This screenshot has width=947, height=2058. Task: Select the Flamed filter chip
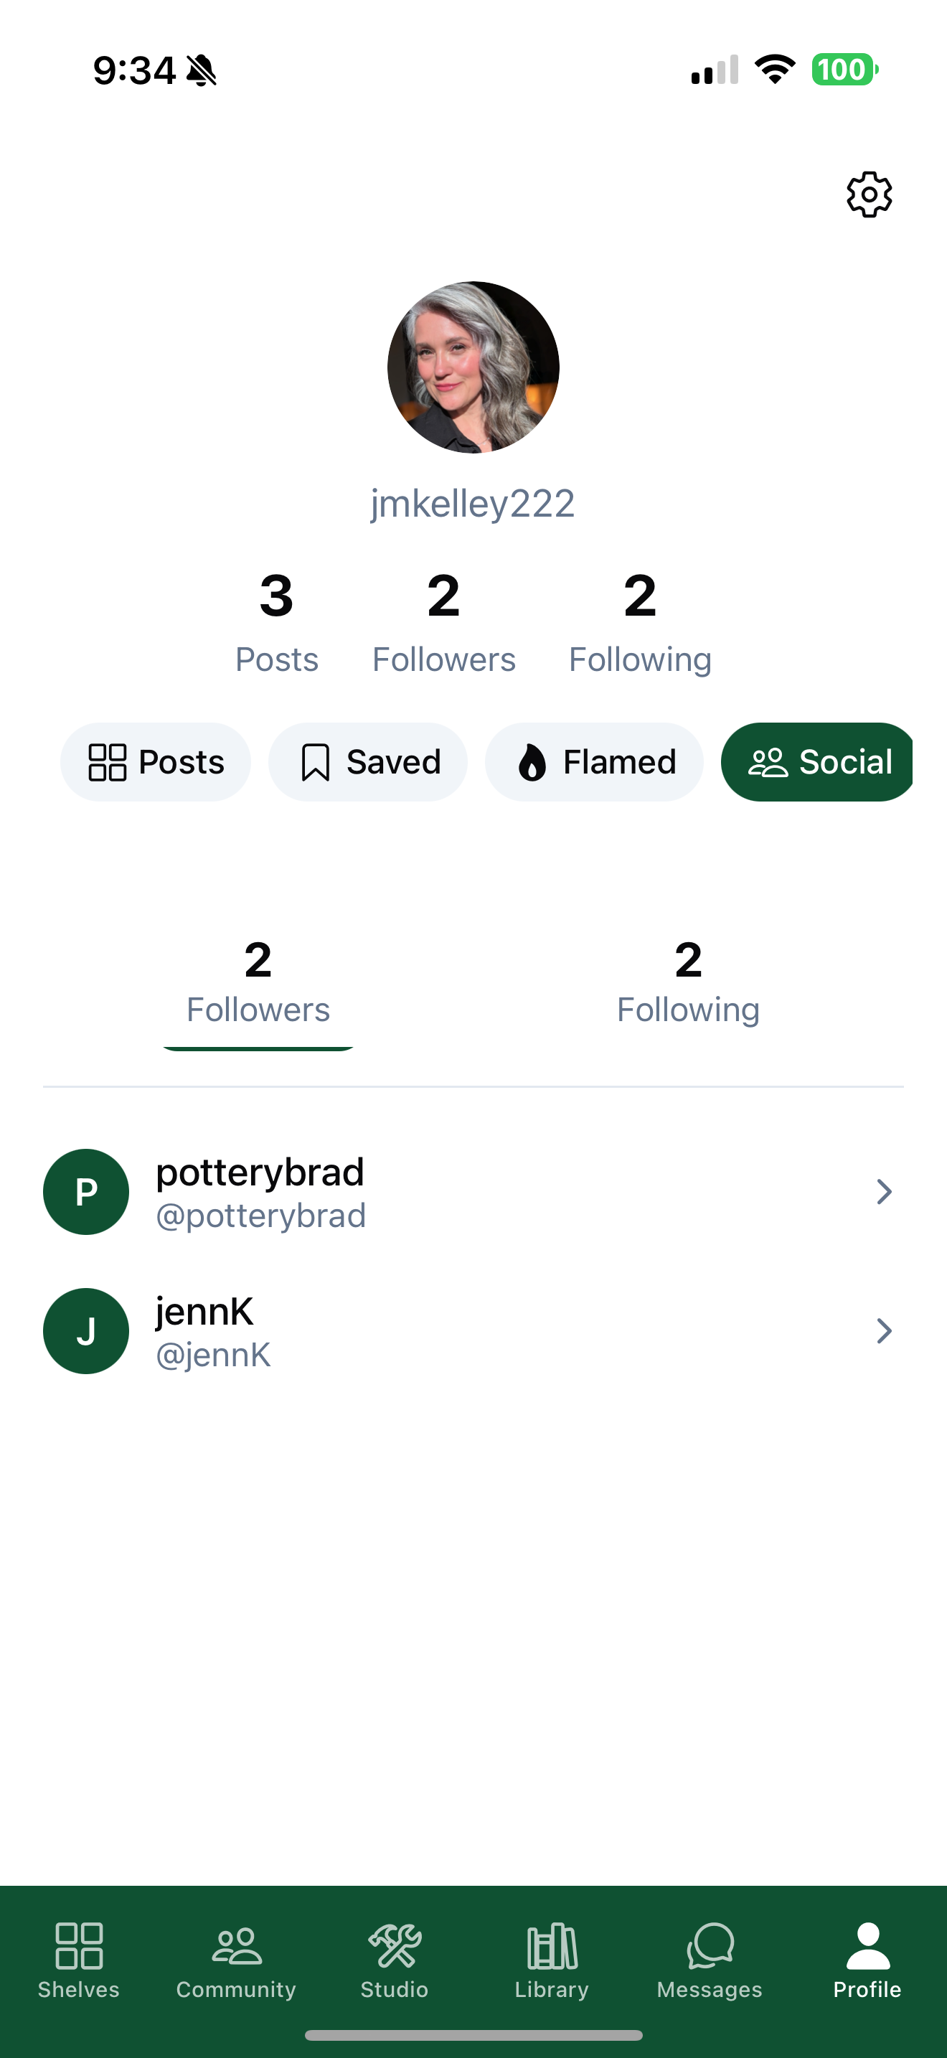coord(594,762)
